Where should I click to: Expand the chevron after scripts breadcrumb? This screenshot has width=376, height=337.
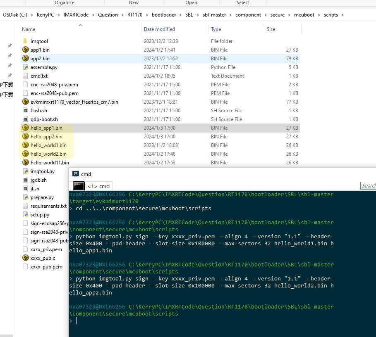tap(342, 15)
